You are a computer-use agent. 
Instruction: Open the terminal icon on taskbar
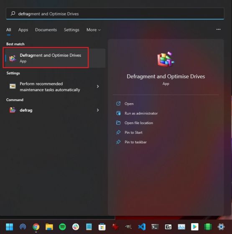point(155,227)
